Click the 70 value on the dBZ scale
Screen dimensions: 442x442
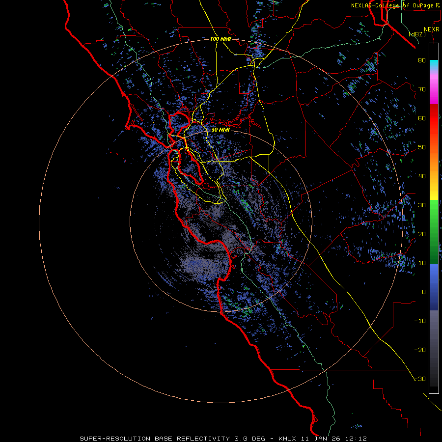point(422,89)
